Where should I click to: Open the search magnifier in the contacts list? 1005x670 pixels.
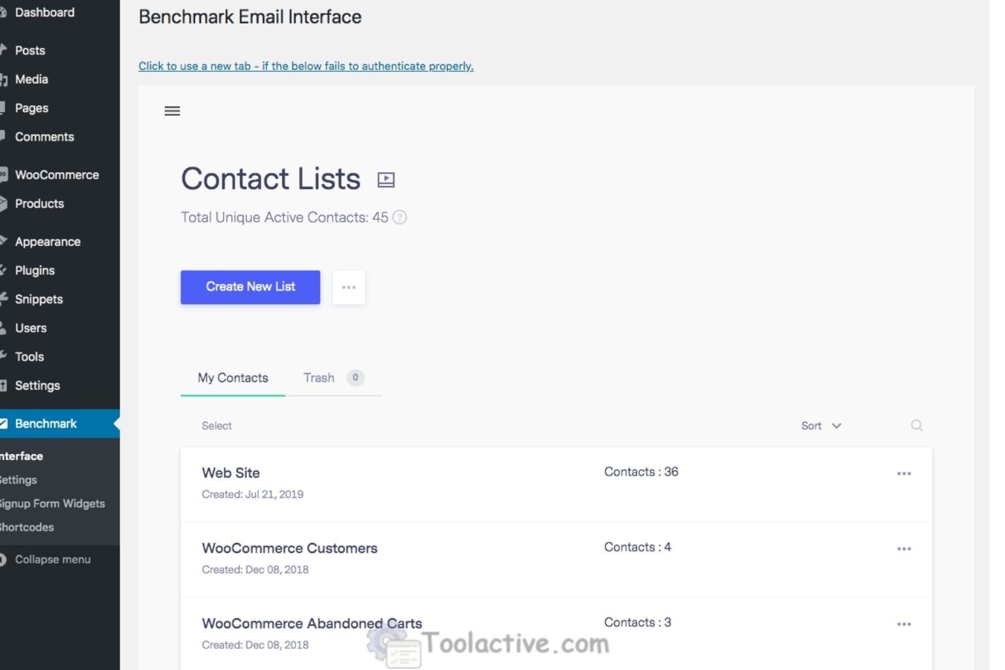(x=917, y=425)
